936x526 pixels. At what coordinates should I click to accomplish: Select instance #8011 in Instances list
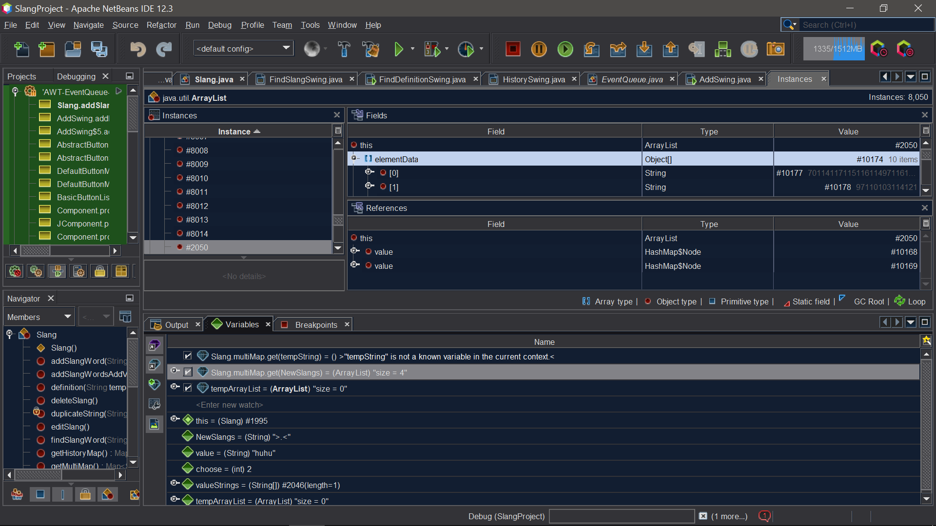coord(197,192)
